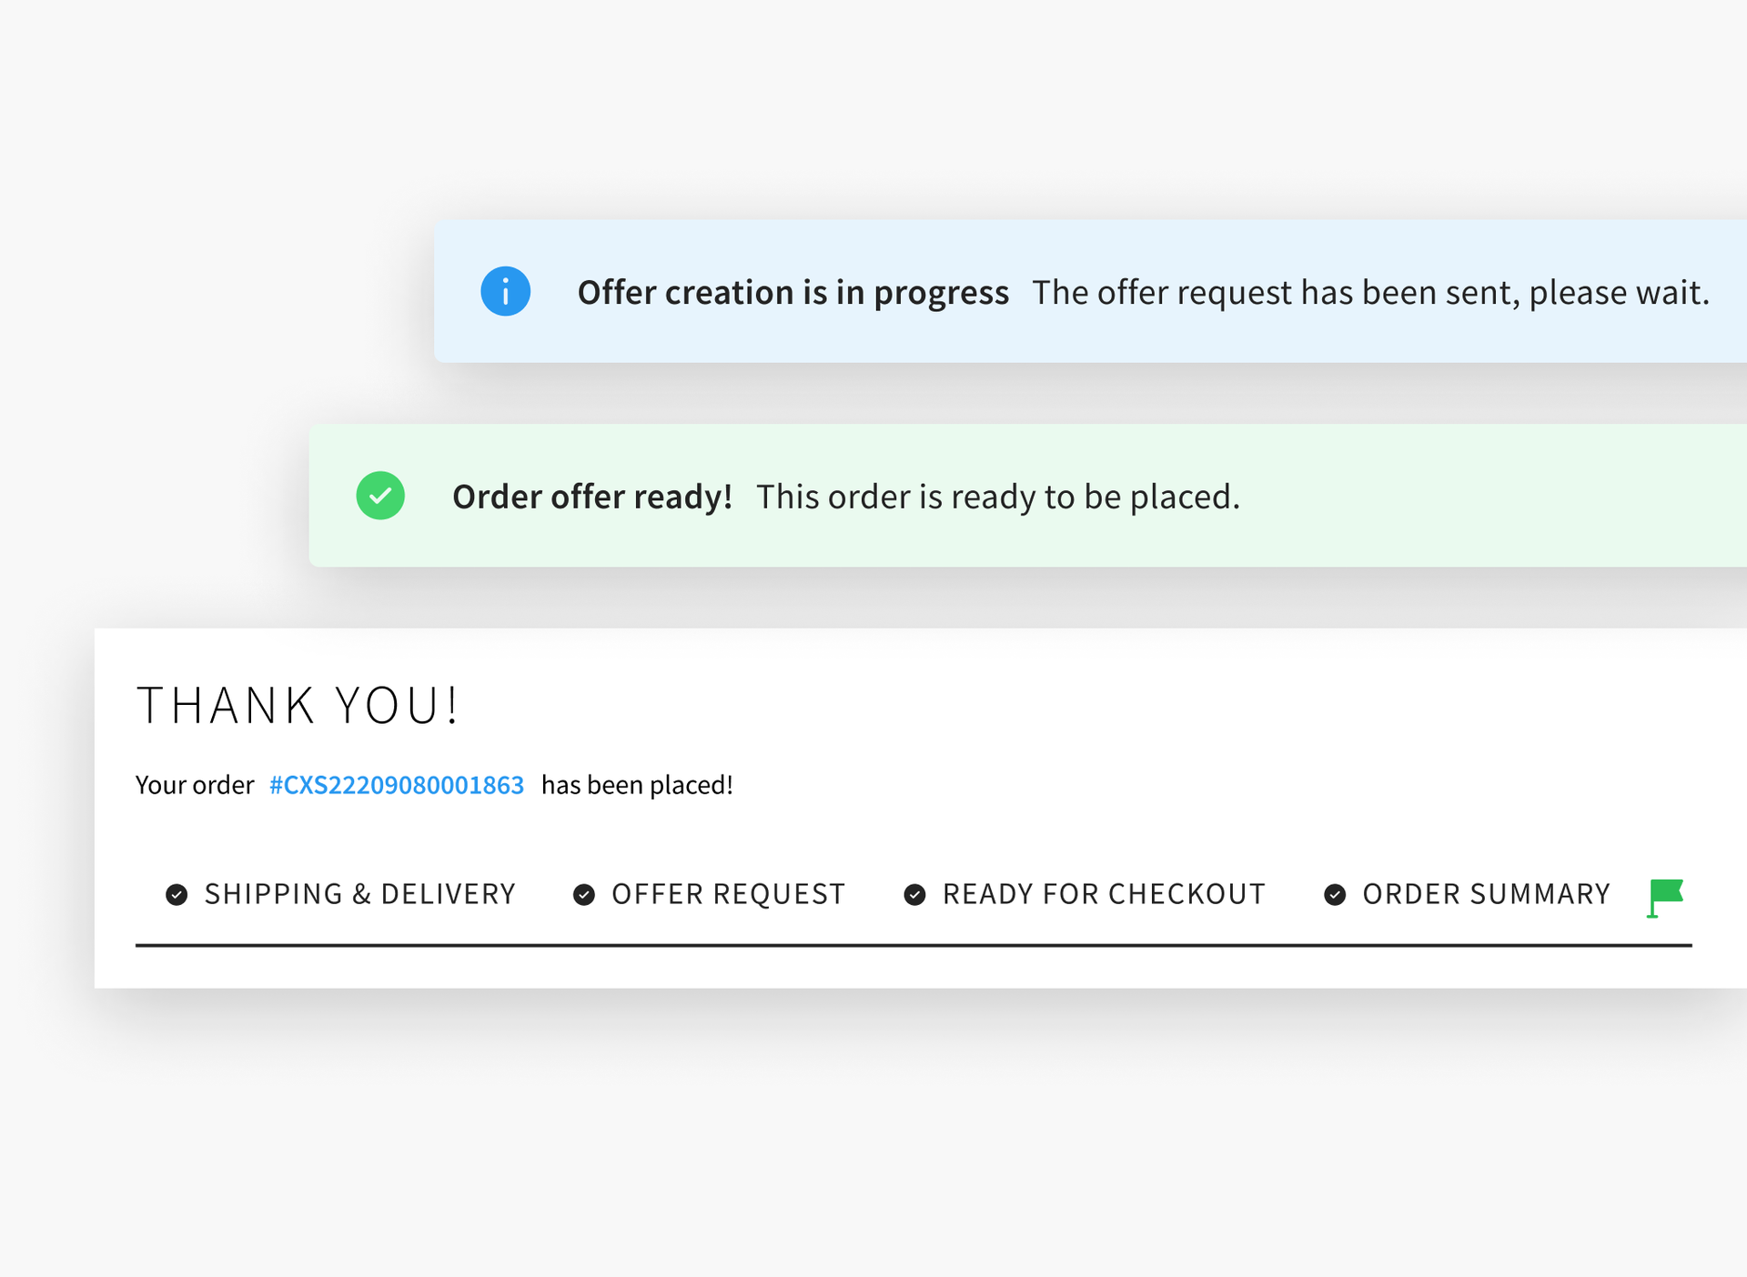Click the "Order offer ready!" title

(592, 497)
